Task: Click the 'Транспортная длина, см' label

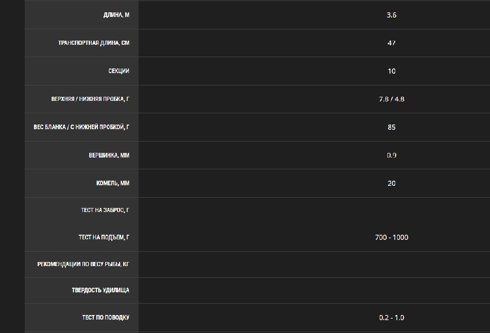Action: [x=94, y=43]
